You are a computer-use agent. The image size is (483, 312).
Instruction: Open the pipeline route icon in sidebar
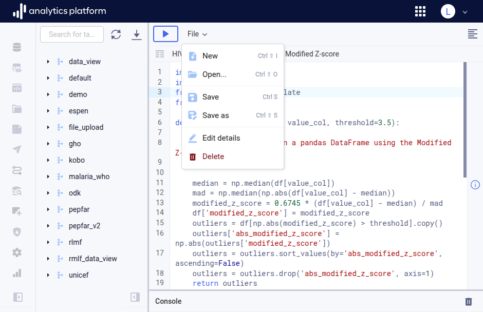point(17,170)
